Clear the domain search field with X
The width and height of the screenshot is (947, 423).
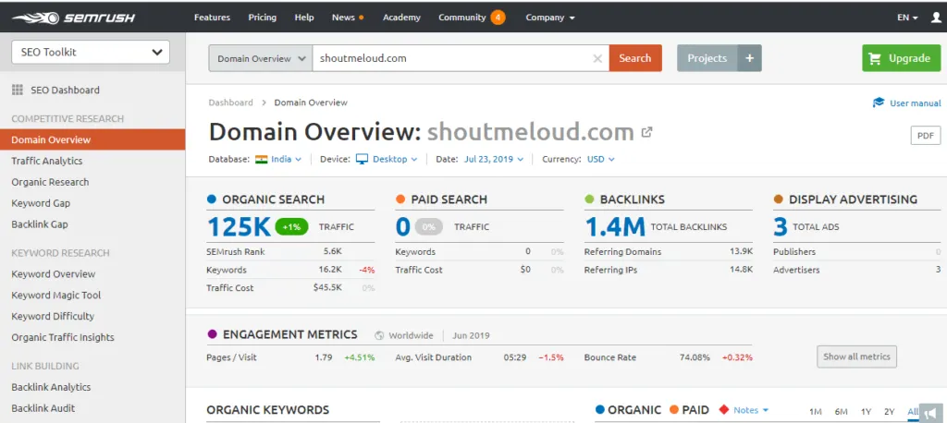[x=597, y=58]
